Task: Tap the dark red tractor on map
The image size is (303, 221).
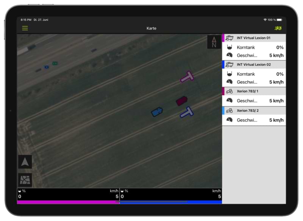Action: pos(181,101)
